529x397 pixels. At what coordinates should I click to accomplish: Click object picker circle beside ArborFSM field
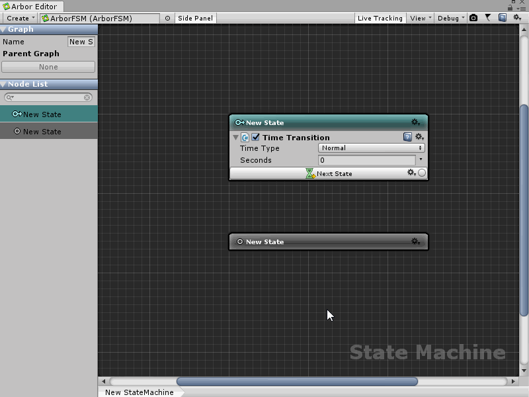click(x=167, y=19)
